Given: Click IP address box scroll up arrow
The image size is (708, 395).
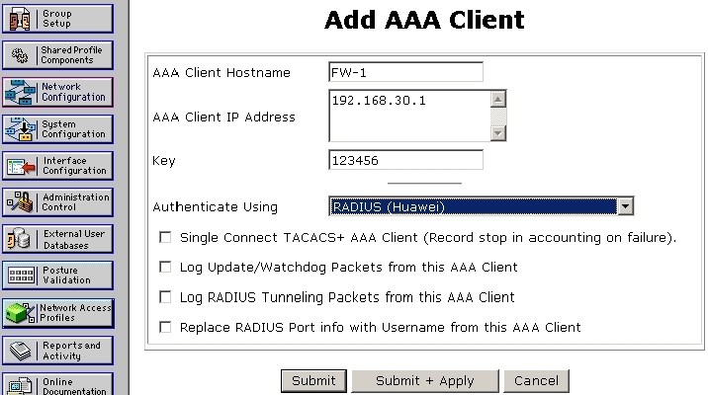Looking at the screenshot, I should coord(498,99).
